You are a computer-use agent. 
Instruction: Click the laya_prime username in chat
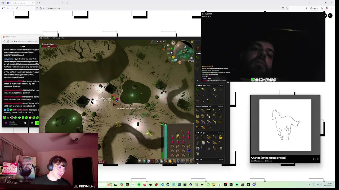point(8,59)
